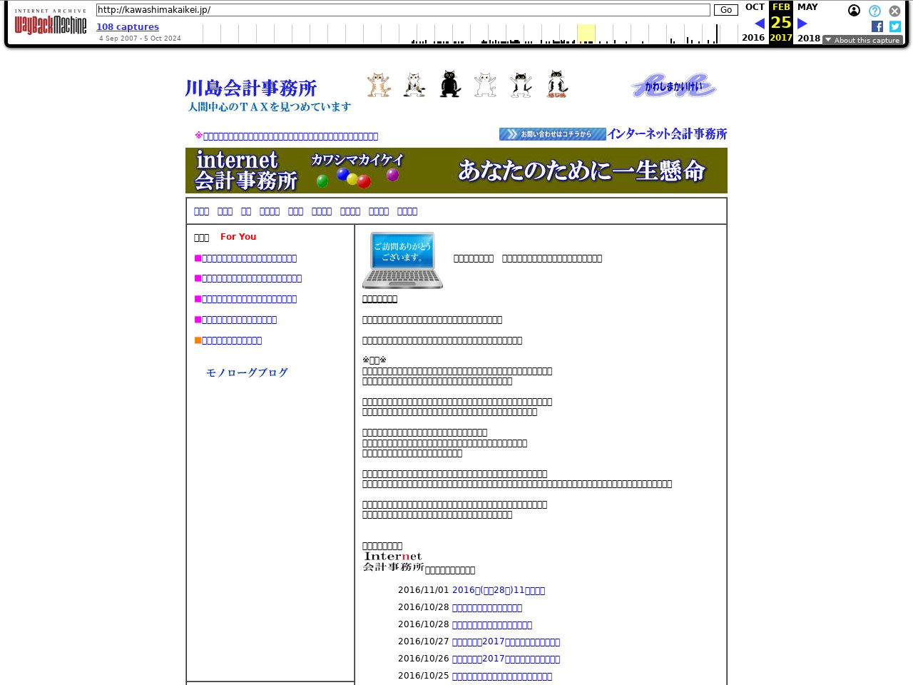Click the cat with red caption text

point(556,84)
